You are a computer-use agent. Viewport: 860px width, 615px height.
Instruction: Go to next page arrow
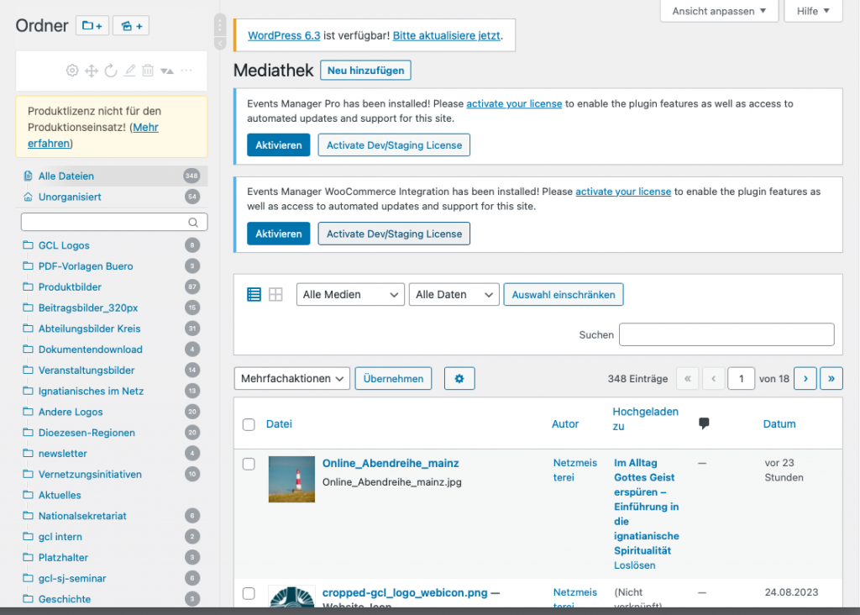(805, 379)
